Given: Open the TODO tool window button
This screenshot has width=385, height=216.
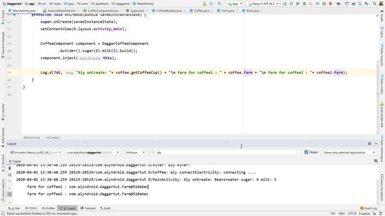Looking at the screenshot, I should (31, 208).
